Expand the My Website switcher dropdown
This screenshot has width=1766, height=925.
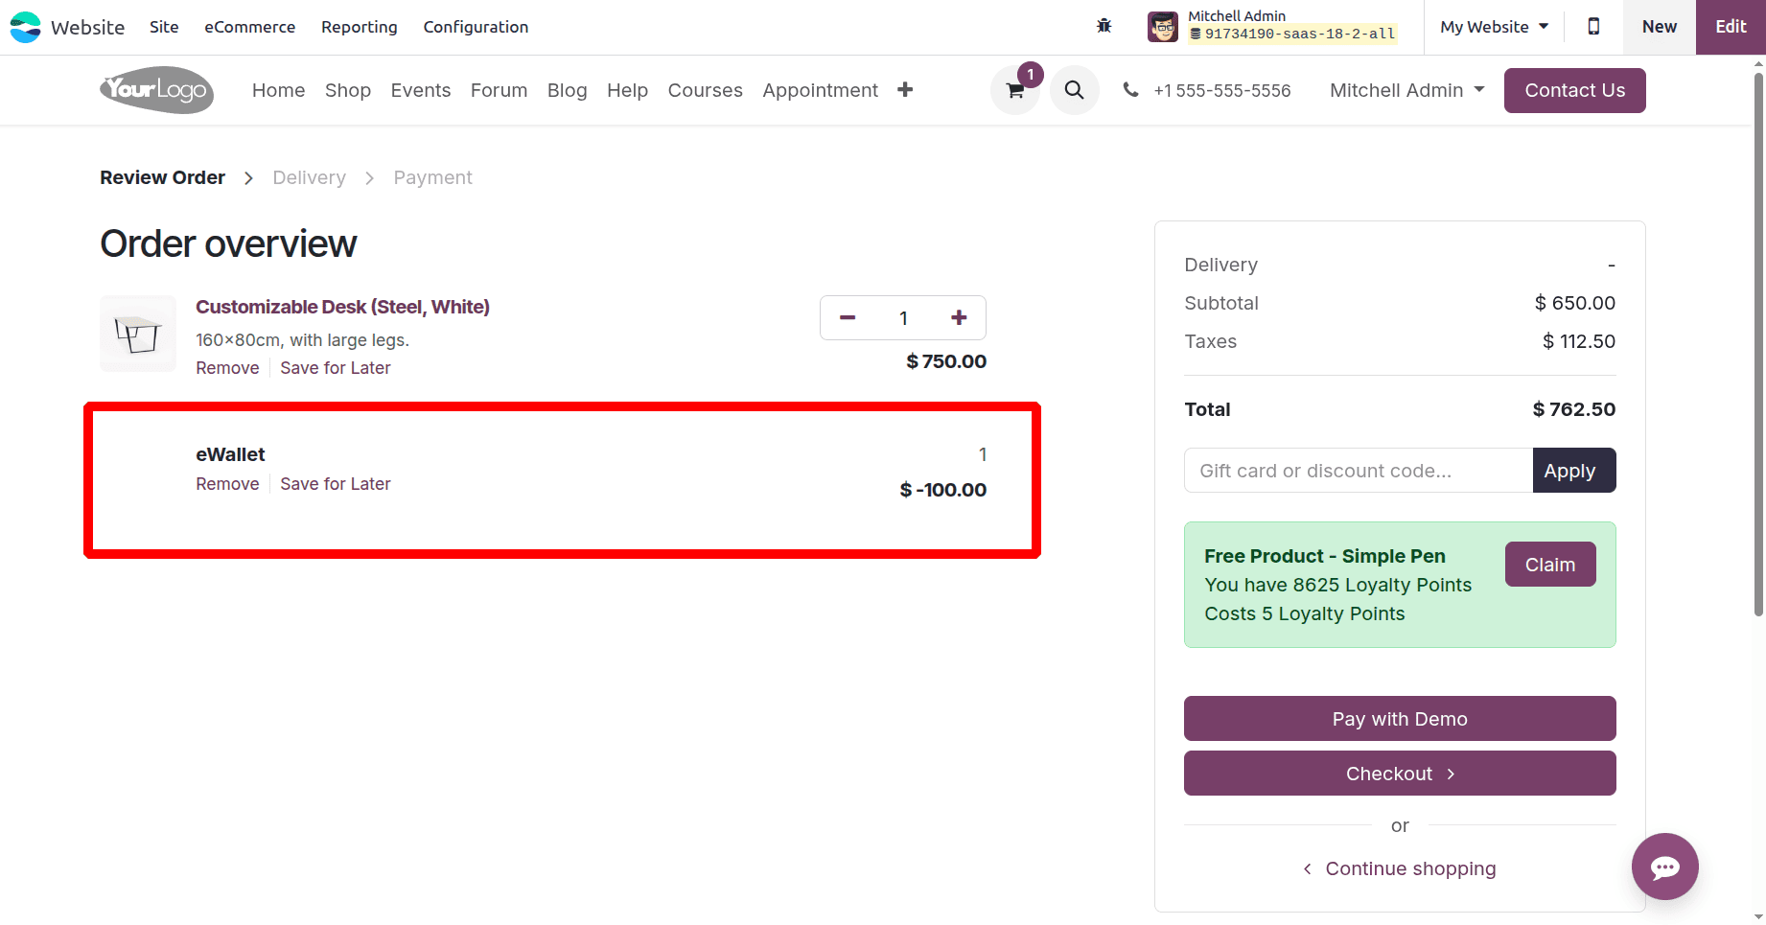point(1494,27)
